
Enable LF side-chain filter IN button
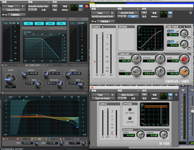189,49
